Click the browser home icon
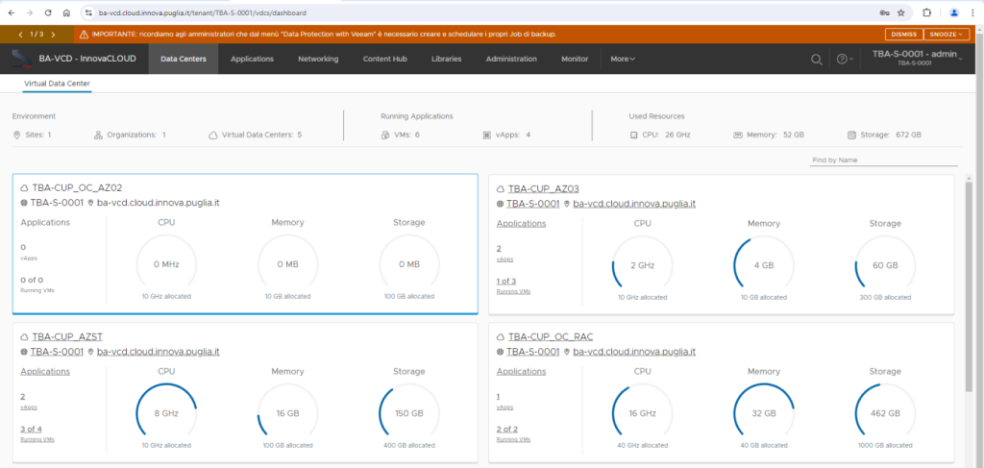Viewport: 984px width, 468px height. pos(65,12)
